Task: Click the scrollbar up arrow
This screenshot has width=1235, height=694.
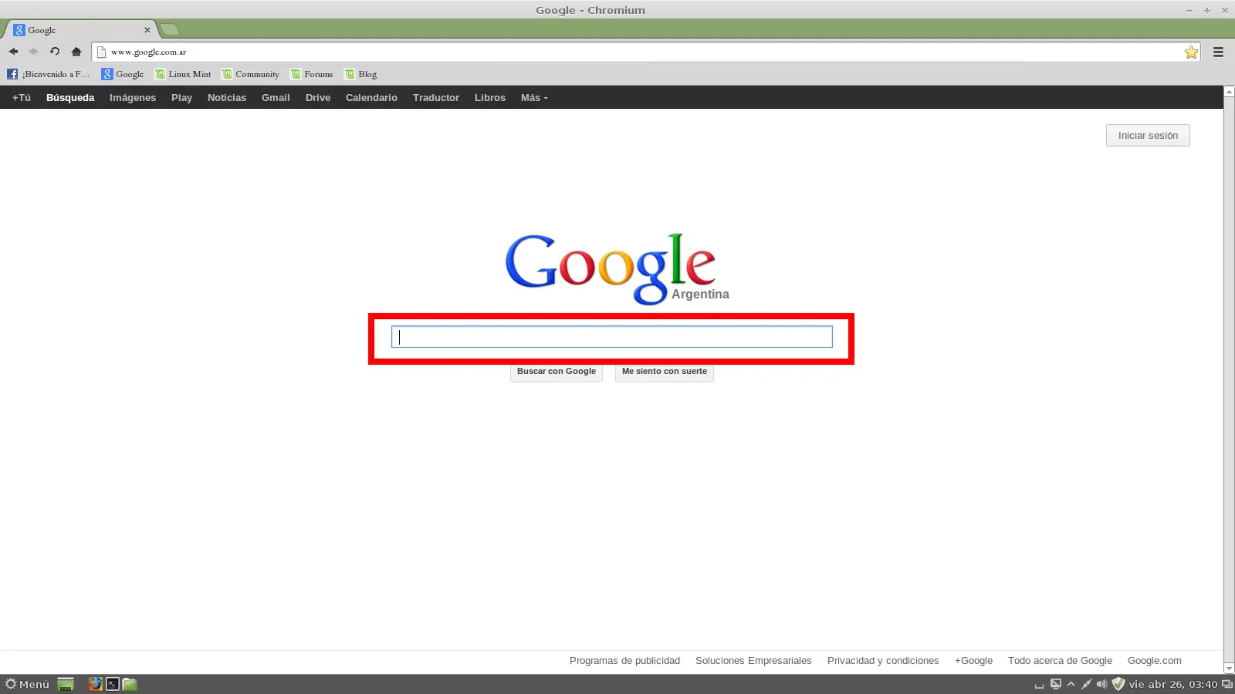Action: (x=1229, y=91)
